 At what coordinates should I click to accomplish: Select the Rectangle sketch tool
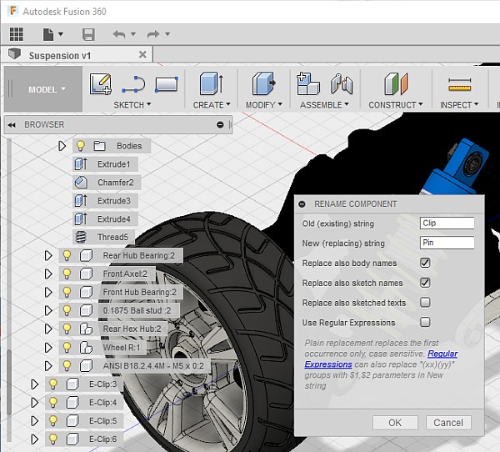point(166,84)
